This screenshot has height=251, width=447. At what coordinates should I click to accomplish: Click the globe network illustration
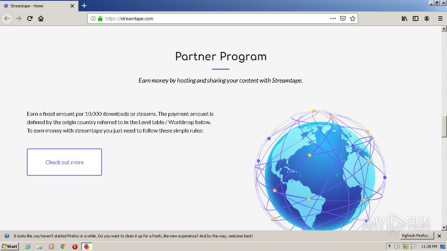(x=320, y=170)
